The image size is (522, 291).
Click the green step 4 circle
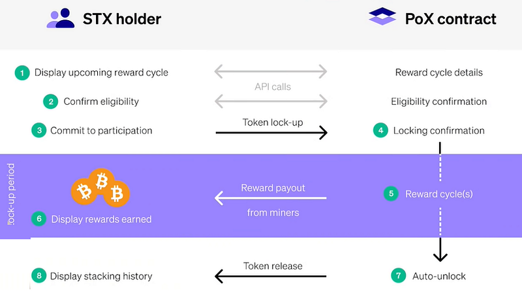point(380,131)
